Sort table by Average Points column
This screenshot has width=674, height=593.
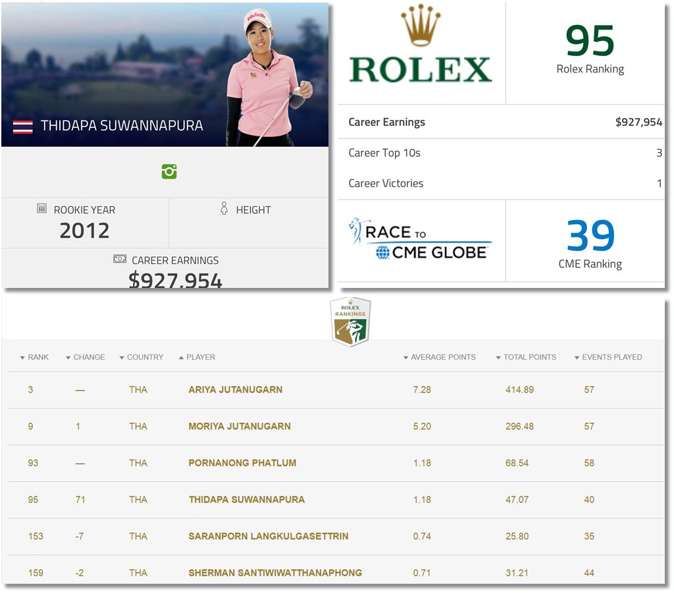click(439, 357)
